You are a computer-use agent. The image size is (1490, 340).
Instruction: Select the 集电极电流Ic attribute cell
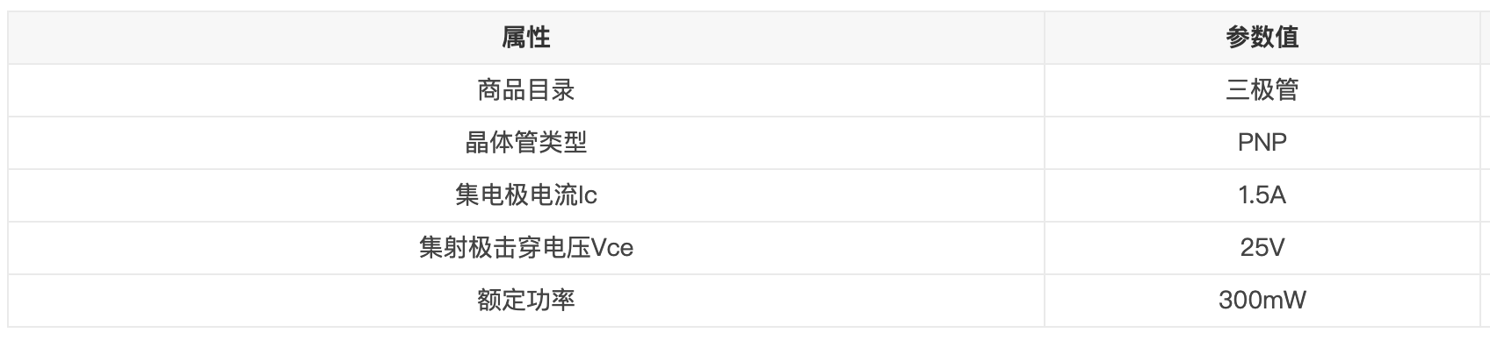[x=526, y=195]
